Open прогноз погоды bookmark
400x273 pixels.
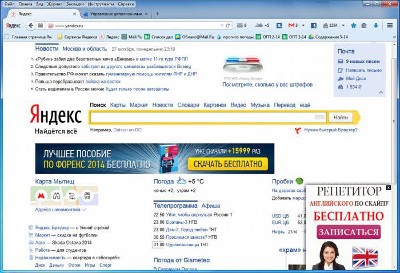235,37
